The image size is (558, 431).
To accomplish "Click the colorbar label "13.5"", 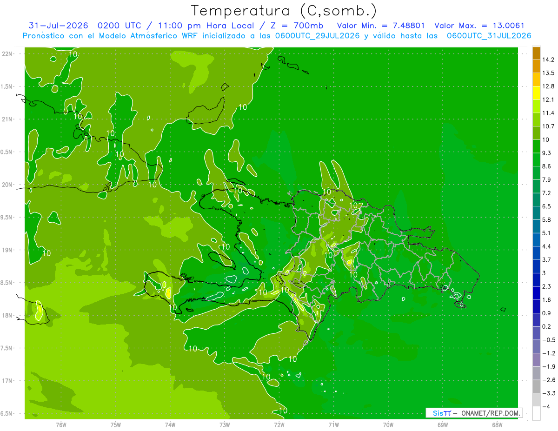I will pos(549,73).
